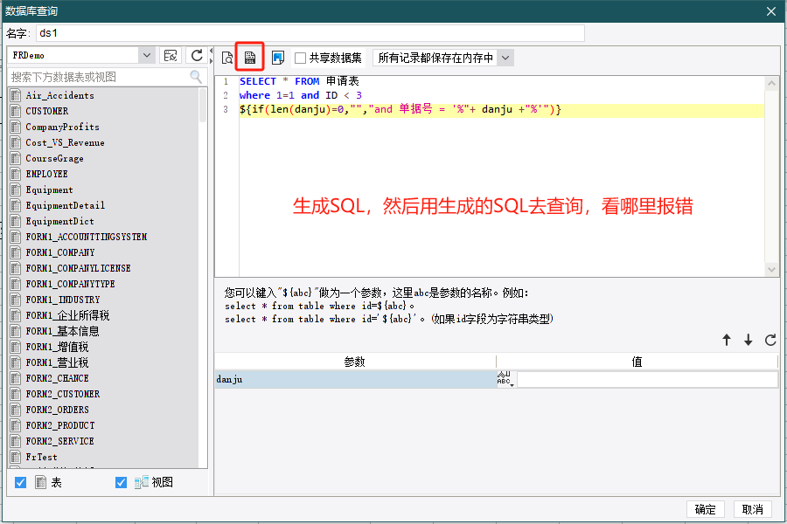Select the FrTest table
Viewport: 787px width, 524px height.
[41, 457]
